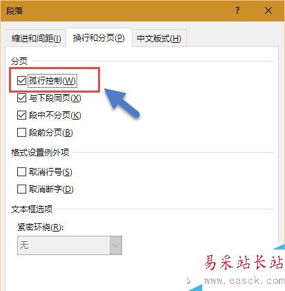285x291 pixels.
Task: Open the 中文版式(H) tab
Action: 159,38
